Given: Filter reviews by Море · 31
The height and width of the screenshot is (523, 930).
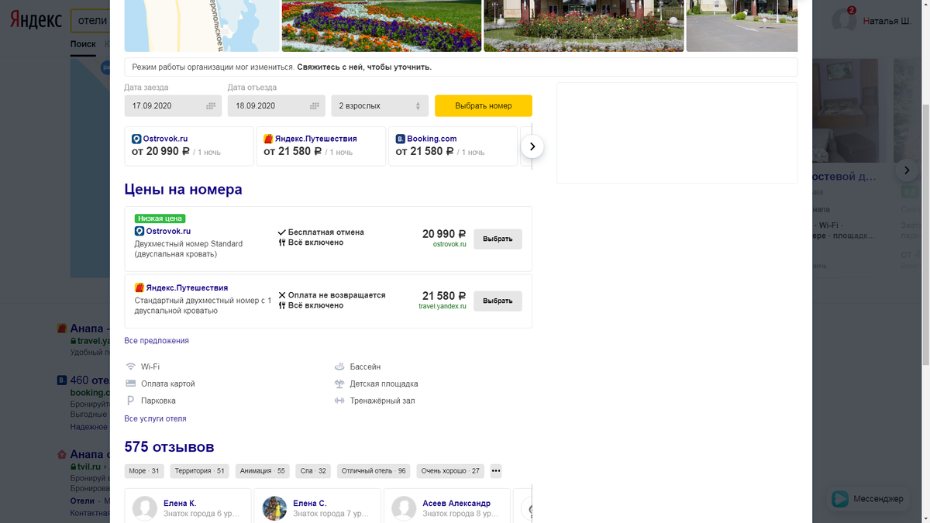Looking at the screenshot, I should [x=144, y=471].
